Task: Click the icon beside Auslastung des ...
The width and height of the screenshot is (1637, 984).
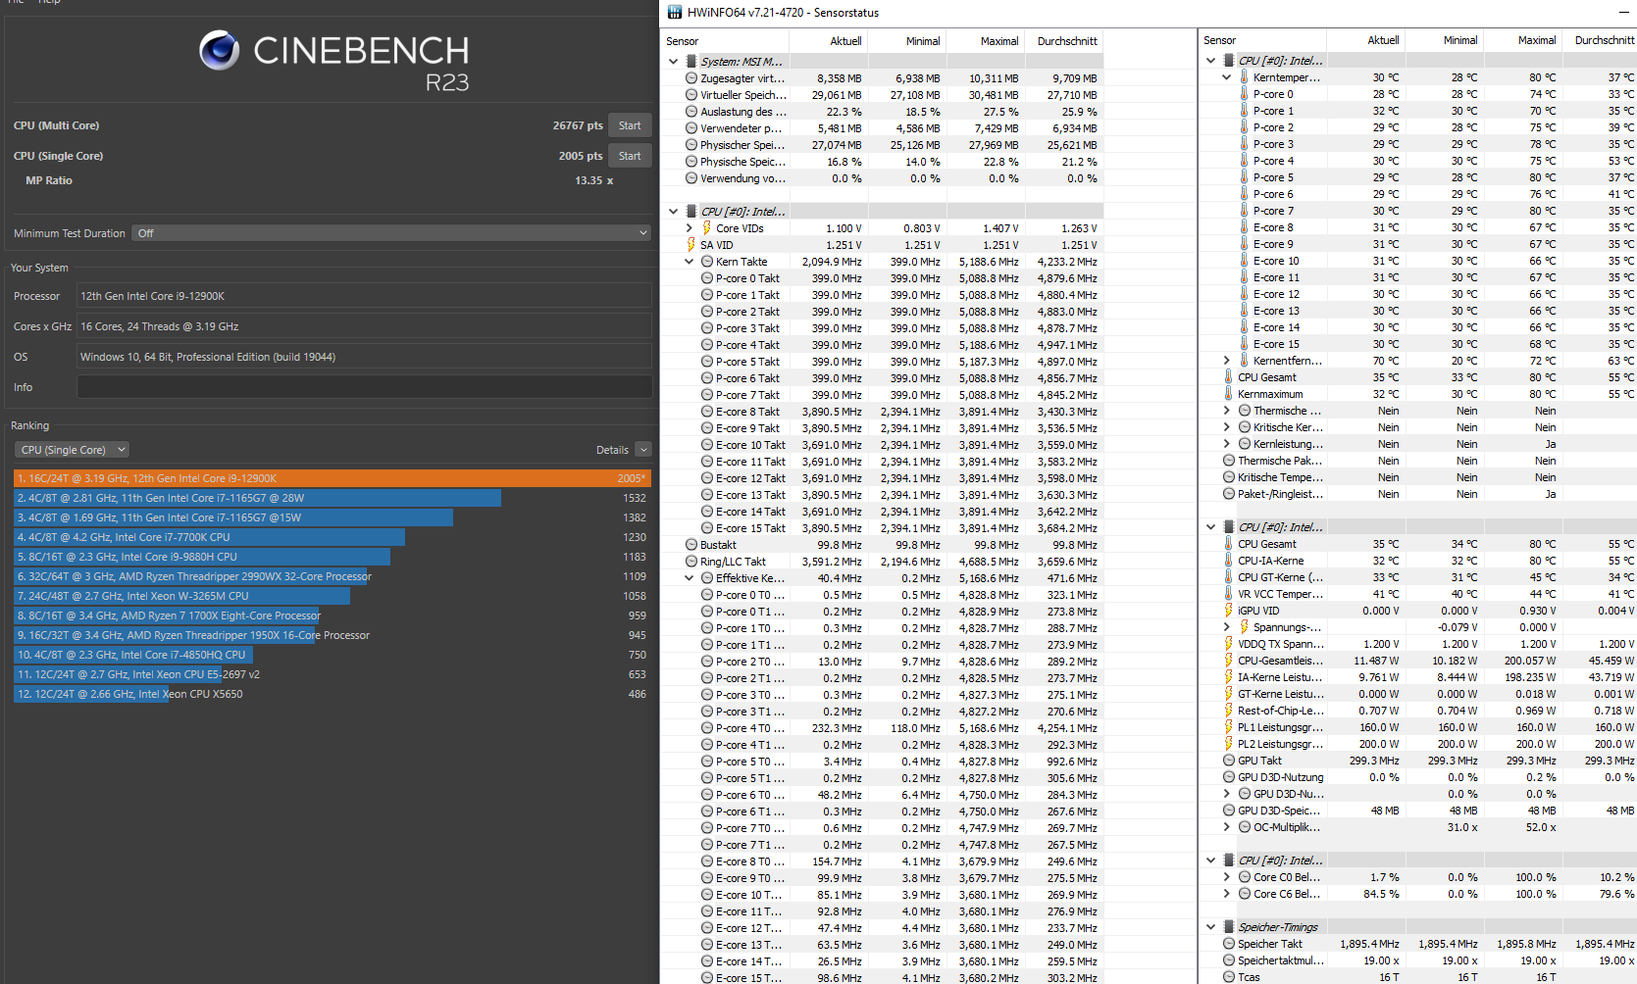Action: 691,112
